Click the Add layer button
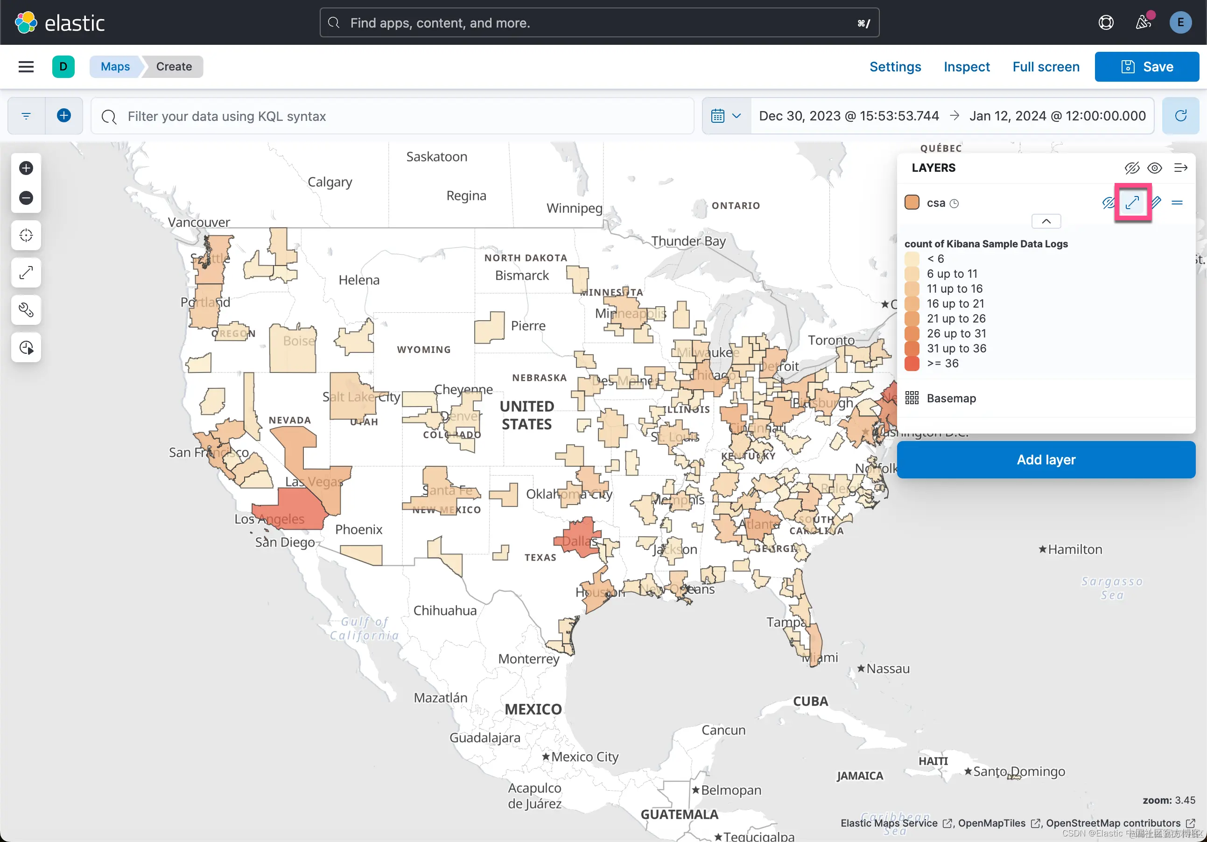The width and height of the screenshot is (1207, 842). [x=1045, y=459]
